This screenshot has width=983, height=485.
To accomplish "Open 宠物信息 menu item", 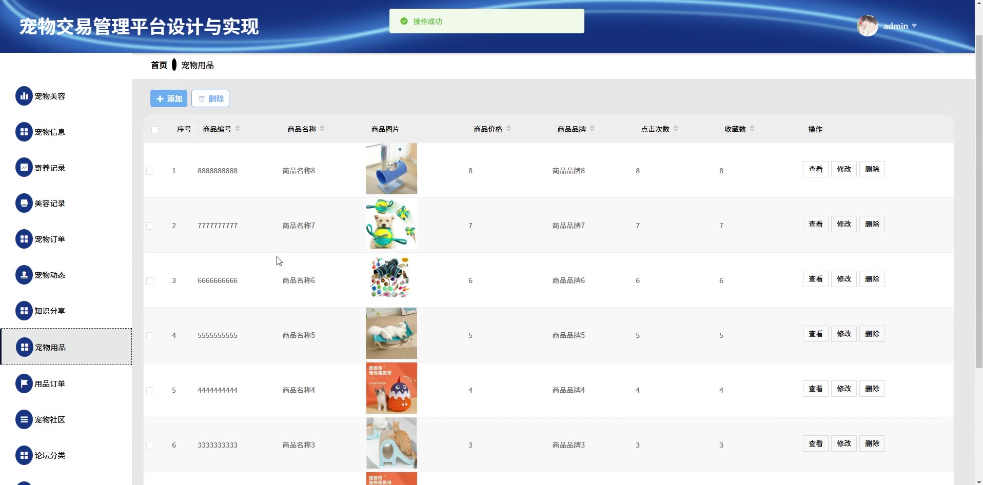I will [66, 132].
